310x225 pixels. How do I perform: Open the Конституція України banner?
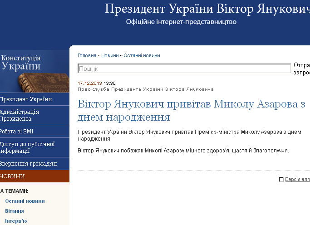34,71
